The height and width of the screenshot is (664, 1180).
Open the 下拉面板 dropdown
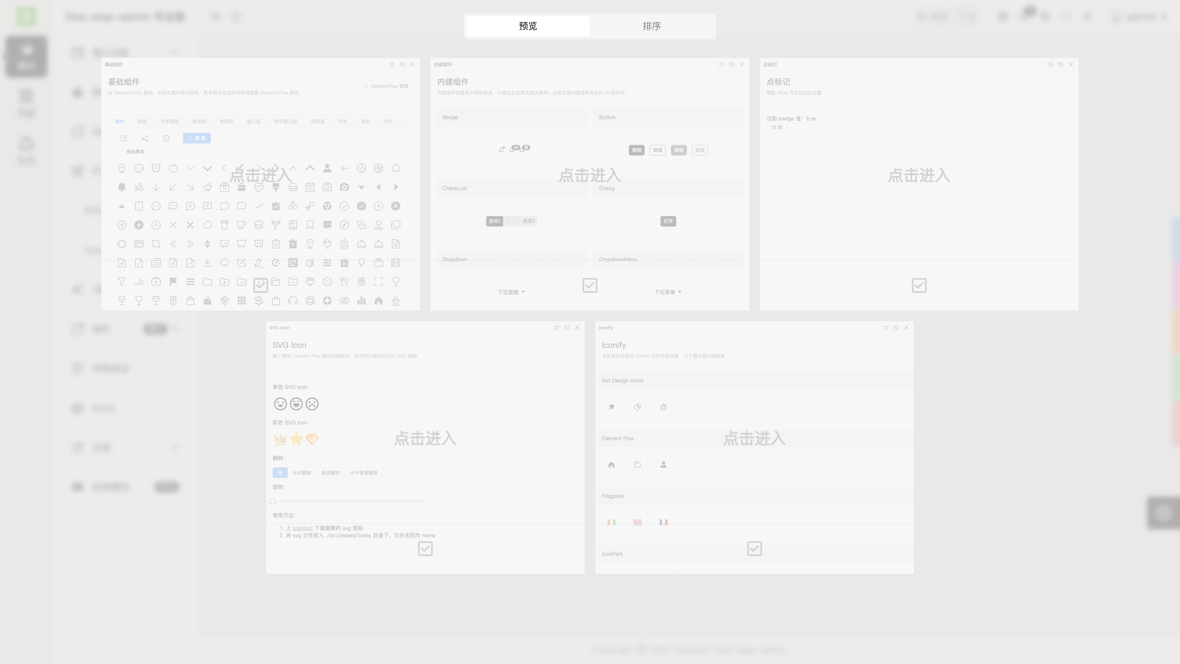[511, 292]
